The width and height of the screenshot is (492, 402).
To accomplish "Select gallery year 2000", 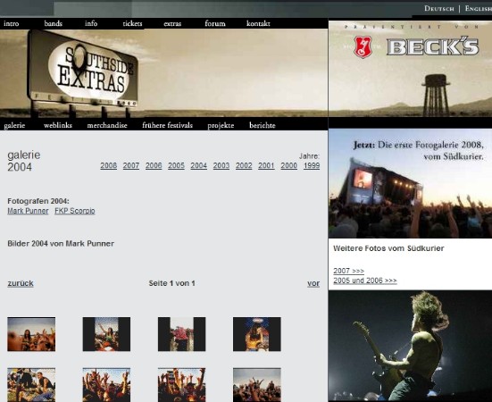I will [x=289, y=165].
